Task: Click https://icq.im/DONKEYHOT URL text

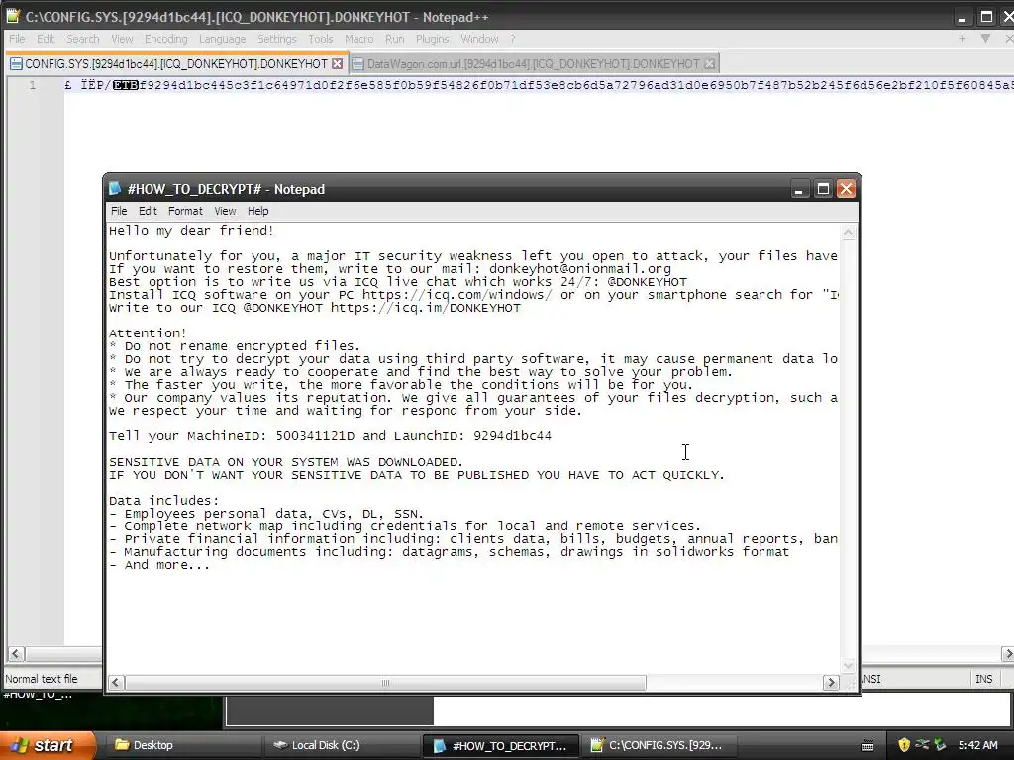Action: pos(426,308)
